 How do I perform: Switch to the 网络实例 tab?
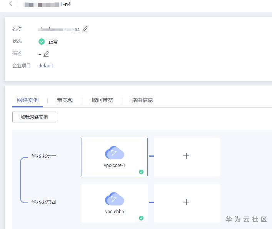(28, 100)
